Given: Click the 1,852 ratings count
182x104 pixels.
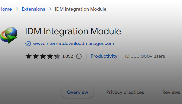Looking at the screenshot, I should (x=68, y=56).
